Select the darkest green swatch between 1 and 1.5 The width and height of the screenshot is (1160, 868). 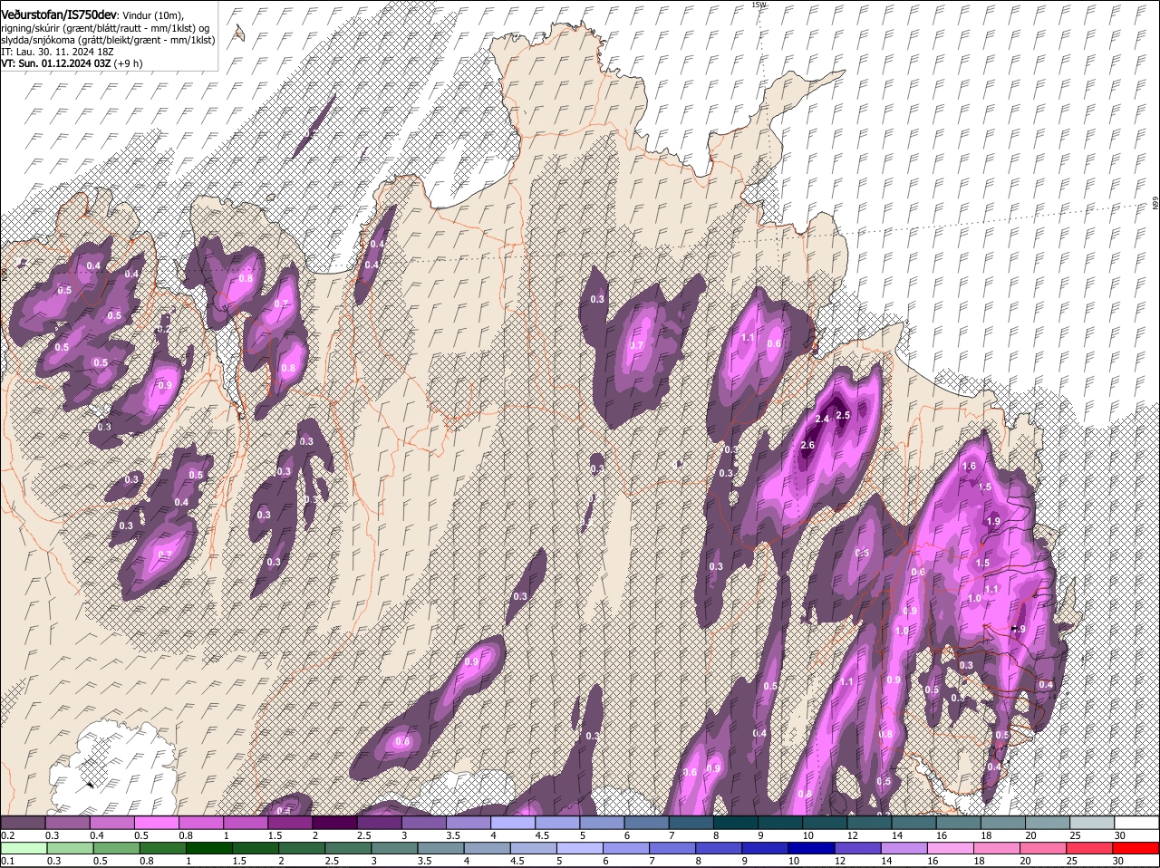[209, 848]
